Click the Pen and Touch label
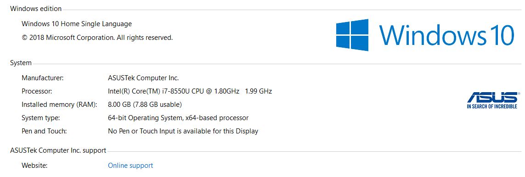The image size is (525, 177). (44, 131)
